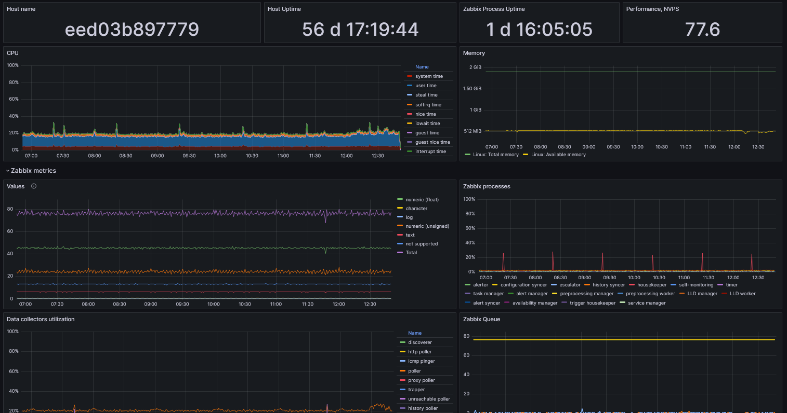Select service manager in processes legend
The image size is (787, 413).
click(x=647, y=303)
